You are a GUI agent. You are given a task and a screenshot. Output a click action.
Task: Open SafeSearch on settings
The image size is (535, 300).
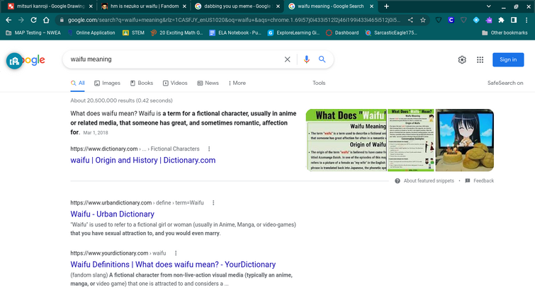[505, 83]
